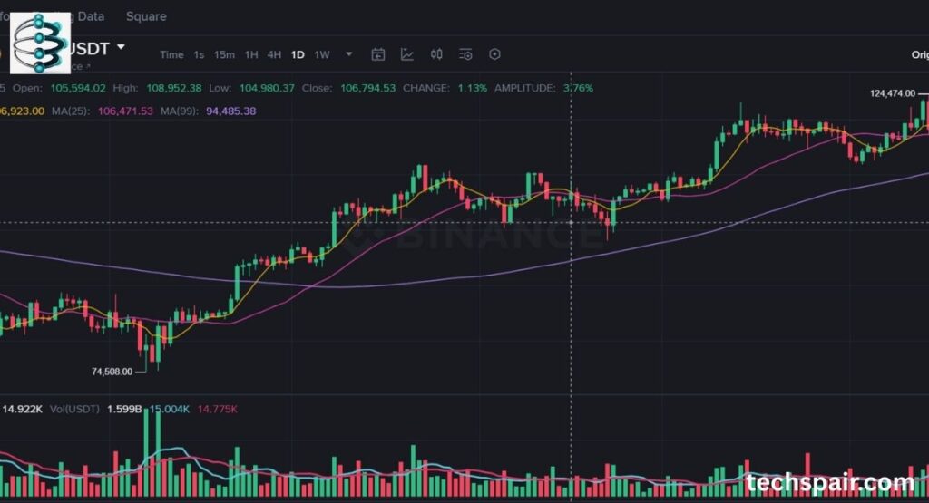Click the line chart indicators icon

[x=407, y=54]
